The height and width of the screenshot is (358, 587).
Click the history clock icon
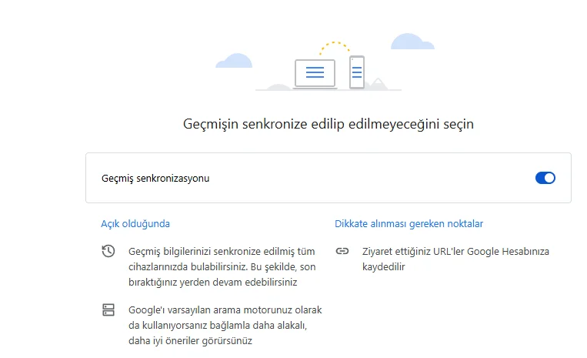coord(108,251)
